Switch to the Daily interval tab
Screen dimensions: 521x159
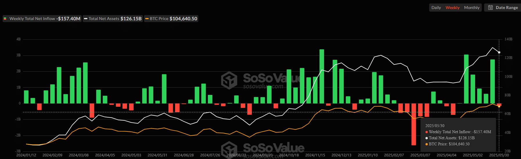click(436, 8)
